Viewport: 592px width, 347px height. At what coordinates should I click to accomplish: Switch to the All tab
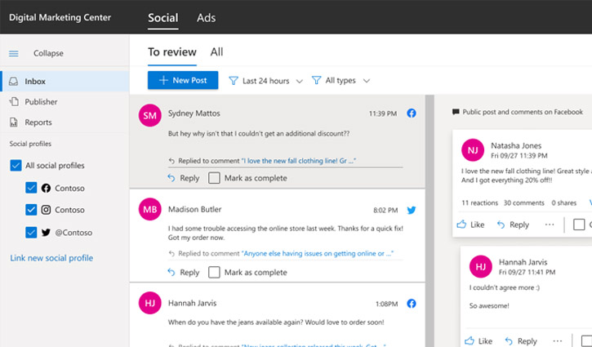216,52
